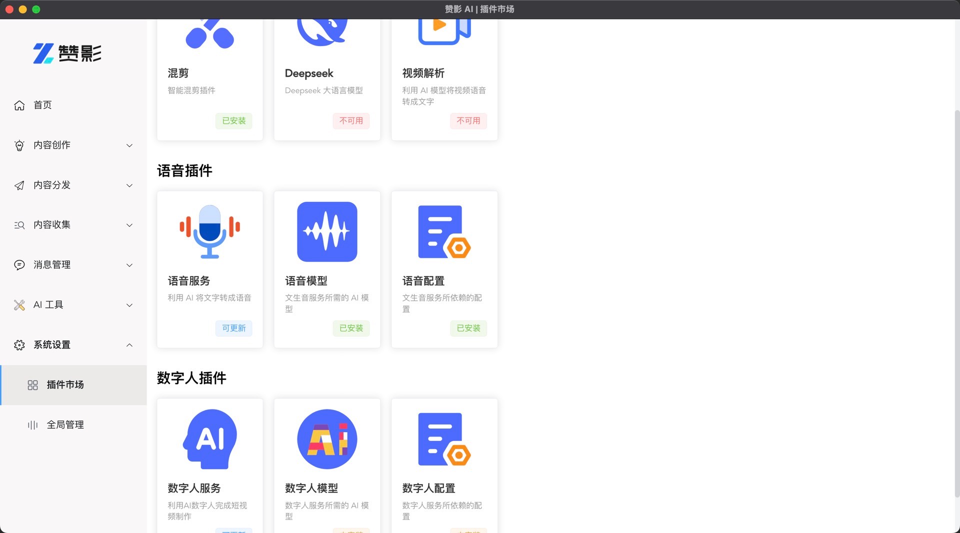Open 全局管理 in the sidebar

65,425
